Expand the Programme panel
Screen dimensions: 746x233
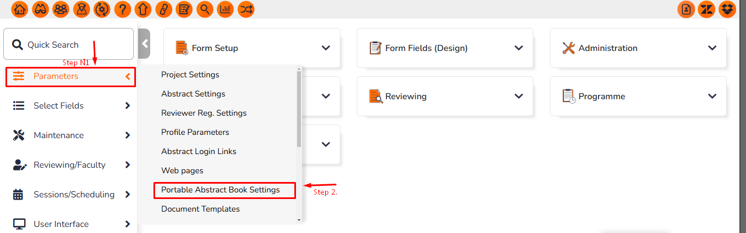coord(712,96)
